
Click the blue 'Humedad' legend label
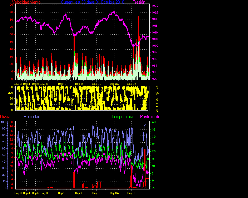[x=32, y=117]
